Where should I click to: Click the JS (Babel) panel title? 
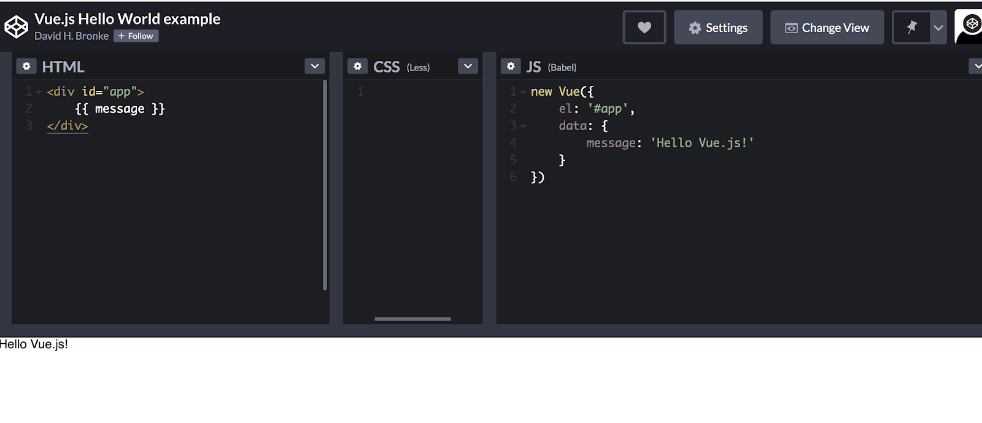551,67
